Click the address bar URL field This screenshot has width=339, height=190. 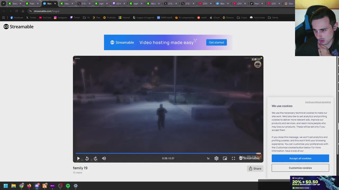click(159, 11)
